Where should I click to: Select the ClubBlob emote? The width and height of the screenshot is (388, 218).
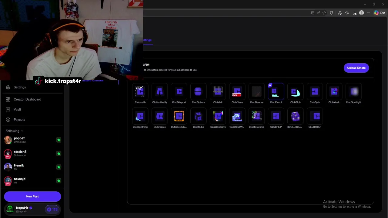[x=295, y=92]
